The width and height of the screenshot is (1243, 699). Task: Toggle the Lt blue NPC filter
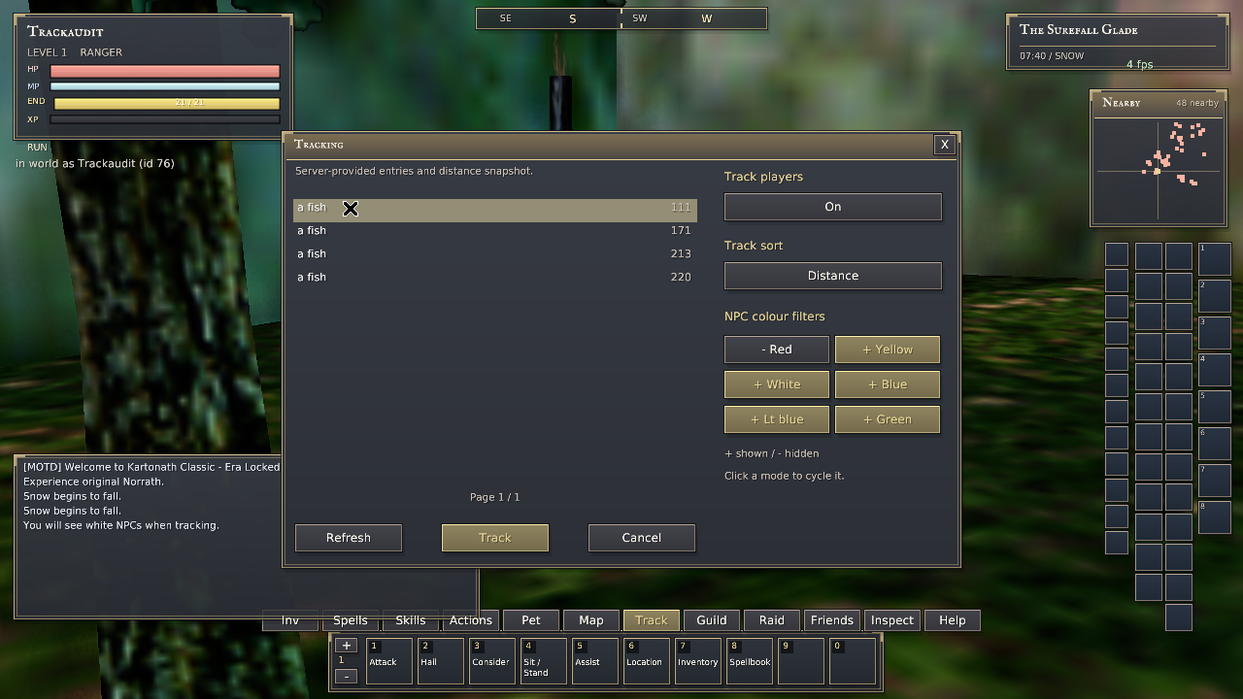point(777,419)
